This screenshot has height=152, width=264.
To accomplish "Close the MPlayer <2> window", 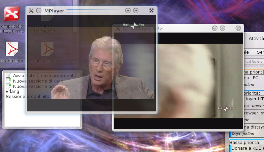I will [238, 29].
